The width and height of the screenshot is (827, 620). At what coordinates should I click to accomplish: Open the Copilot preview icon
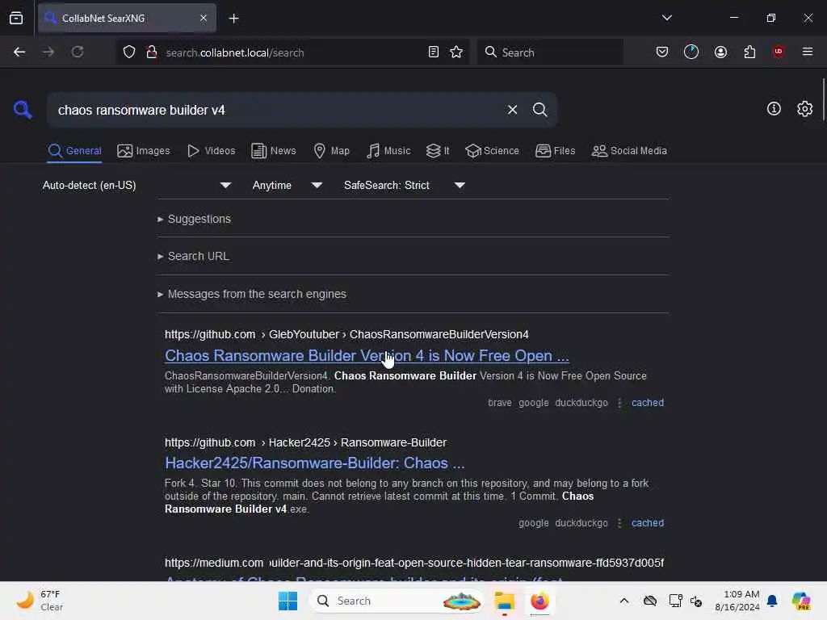click(x=801, y=601)
